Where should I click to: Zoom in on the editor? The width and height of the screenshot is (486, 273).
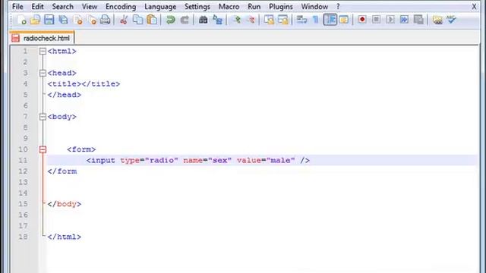[x=237, y=20]
